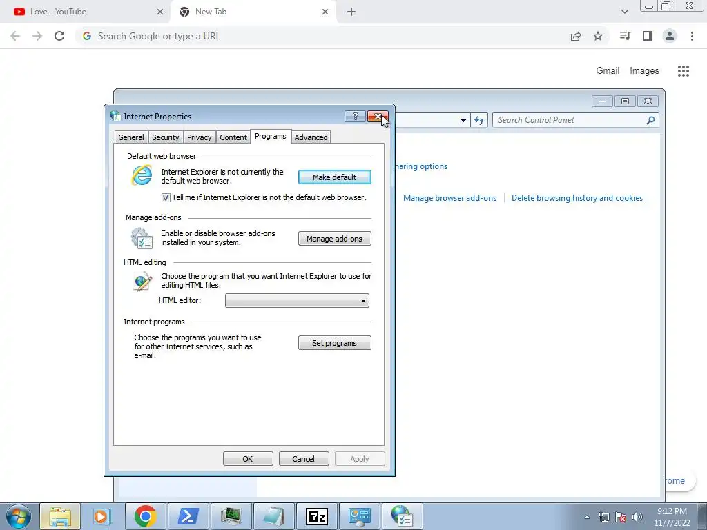Open the Manage browser add-ons link
The image size is (707, 530).
pos(449,198)
